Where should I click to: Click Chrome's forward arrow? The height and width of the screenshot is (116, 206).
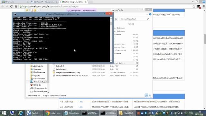pos(7,6)
